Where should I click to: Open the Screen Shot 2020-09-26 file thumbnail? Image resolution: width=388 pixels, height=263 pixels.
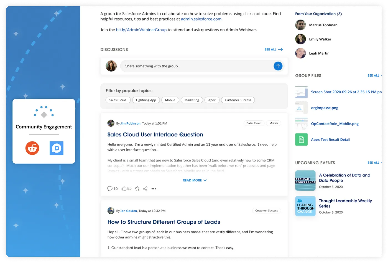coord(302,92)
